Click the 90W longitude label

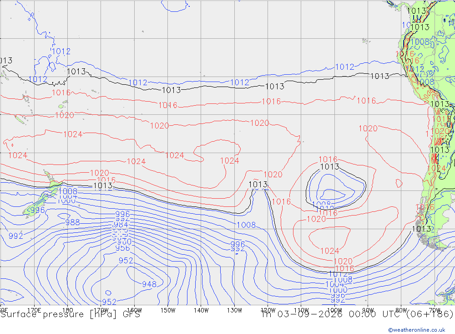pos(368,310)
